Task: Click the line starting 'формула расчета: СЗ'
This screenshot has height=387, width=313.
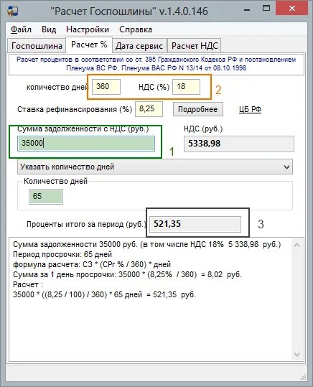Action: (92, 264)
